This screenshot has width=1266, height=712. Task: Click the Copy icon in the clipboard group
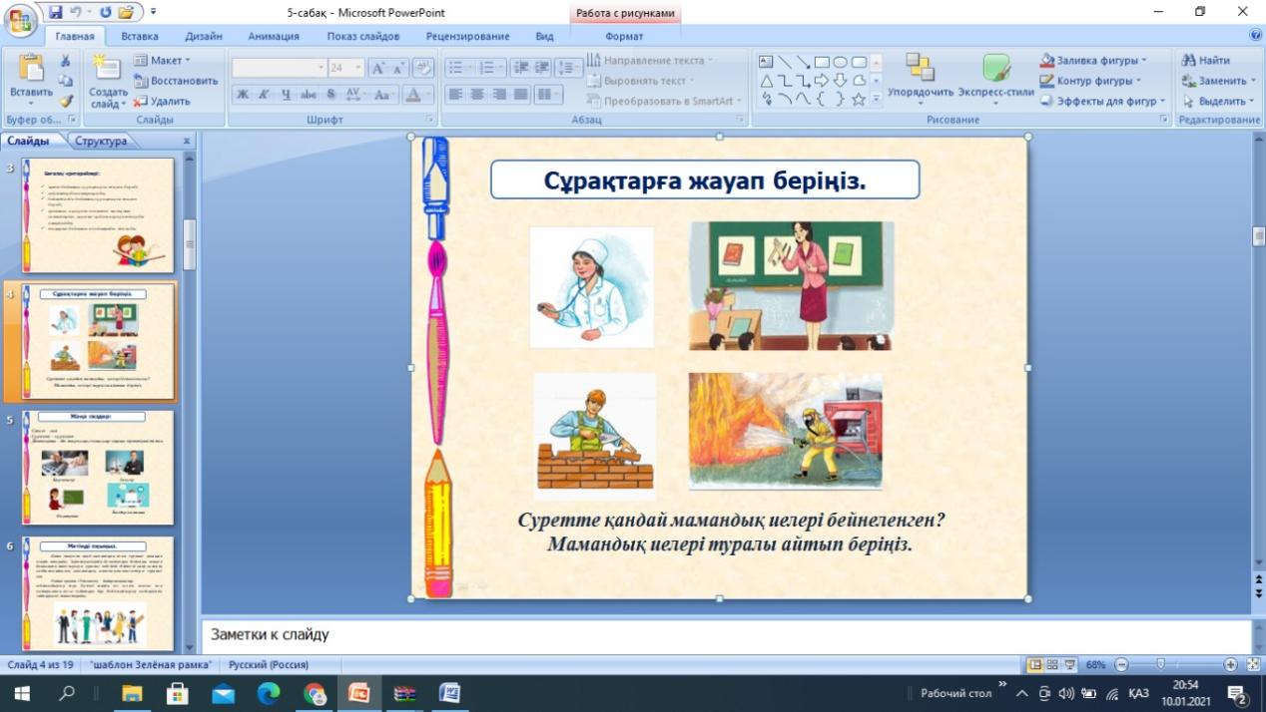[66, 81]
